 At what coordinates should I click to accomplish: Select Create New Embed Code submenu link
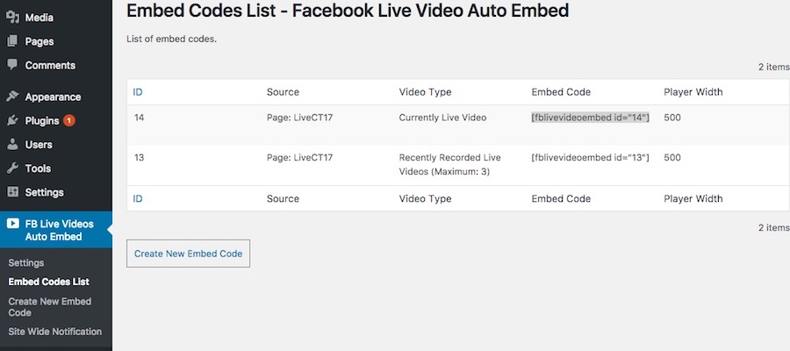point(49,307)
